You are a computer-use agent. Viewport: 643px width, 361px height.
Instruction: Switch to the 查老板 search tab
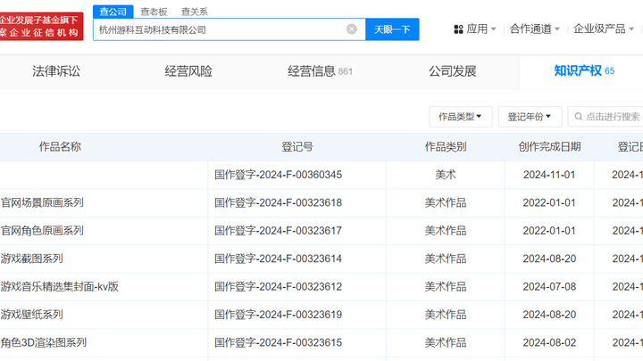[154, 12]
